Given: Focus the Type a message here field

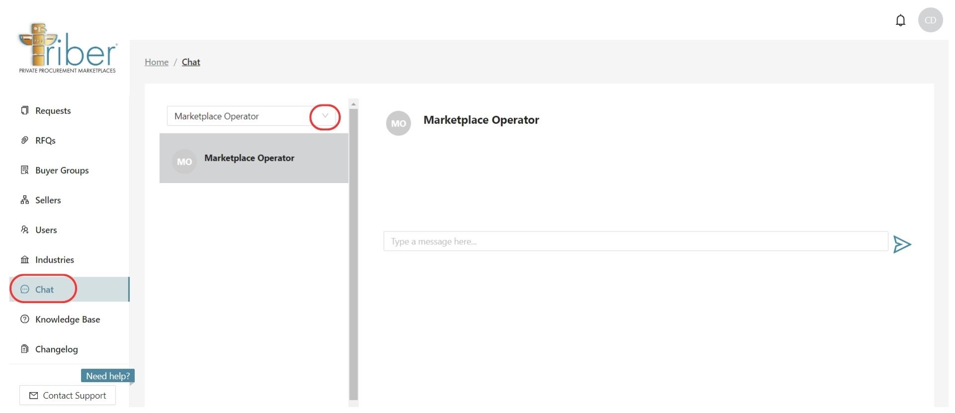Looking at the screenshot, I should [x=636, y=241].
